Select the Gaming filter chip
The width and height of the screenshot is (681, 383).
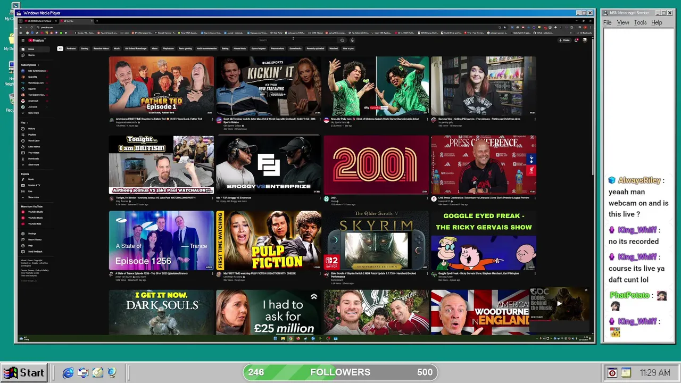[85, 48]
